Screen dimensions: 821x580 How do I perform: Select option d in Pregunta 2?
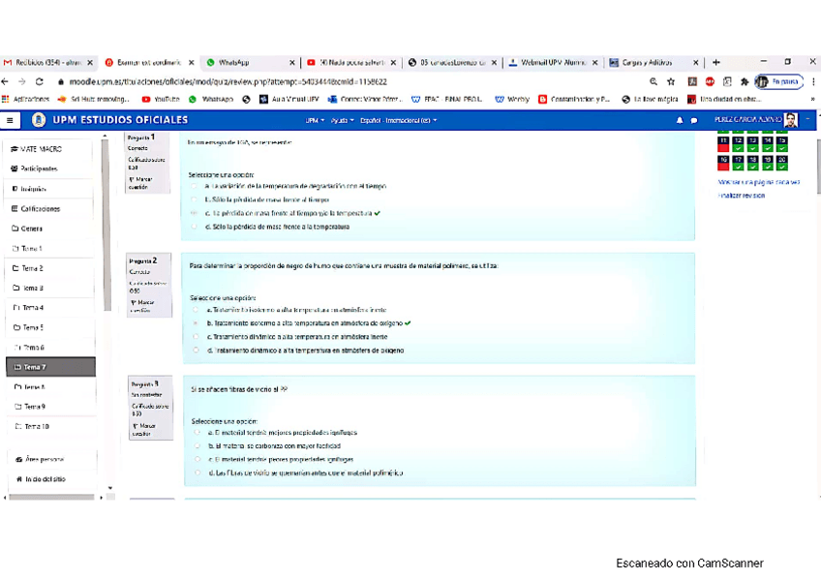coord(197,351)
